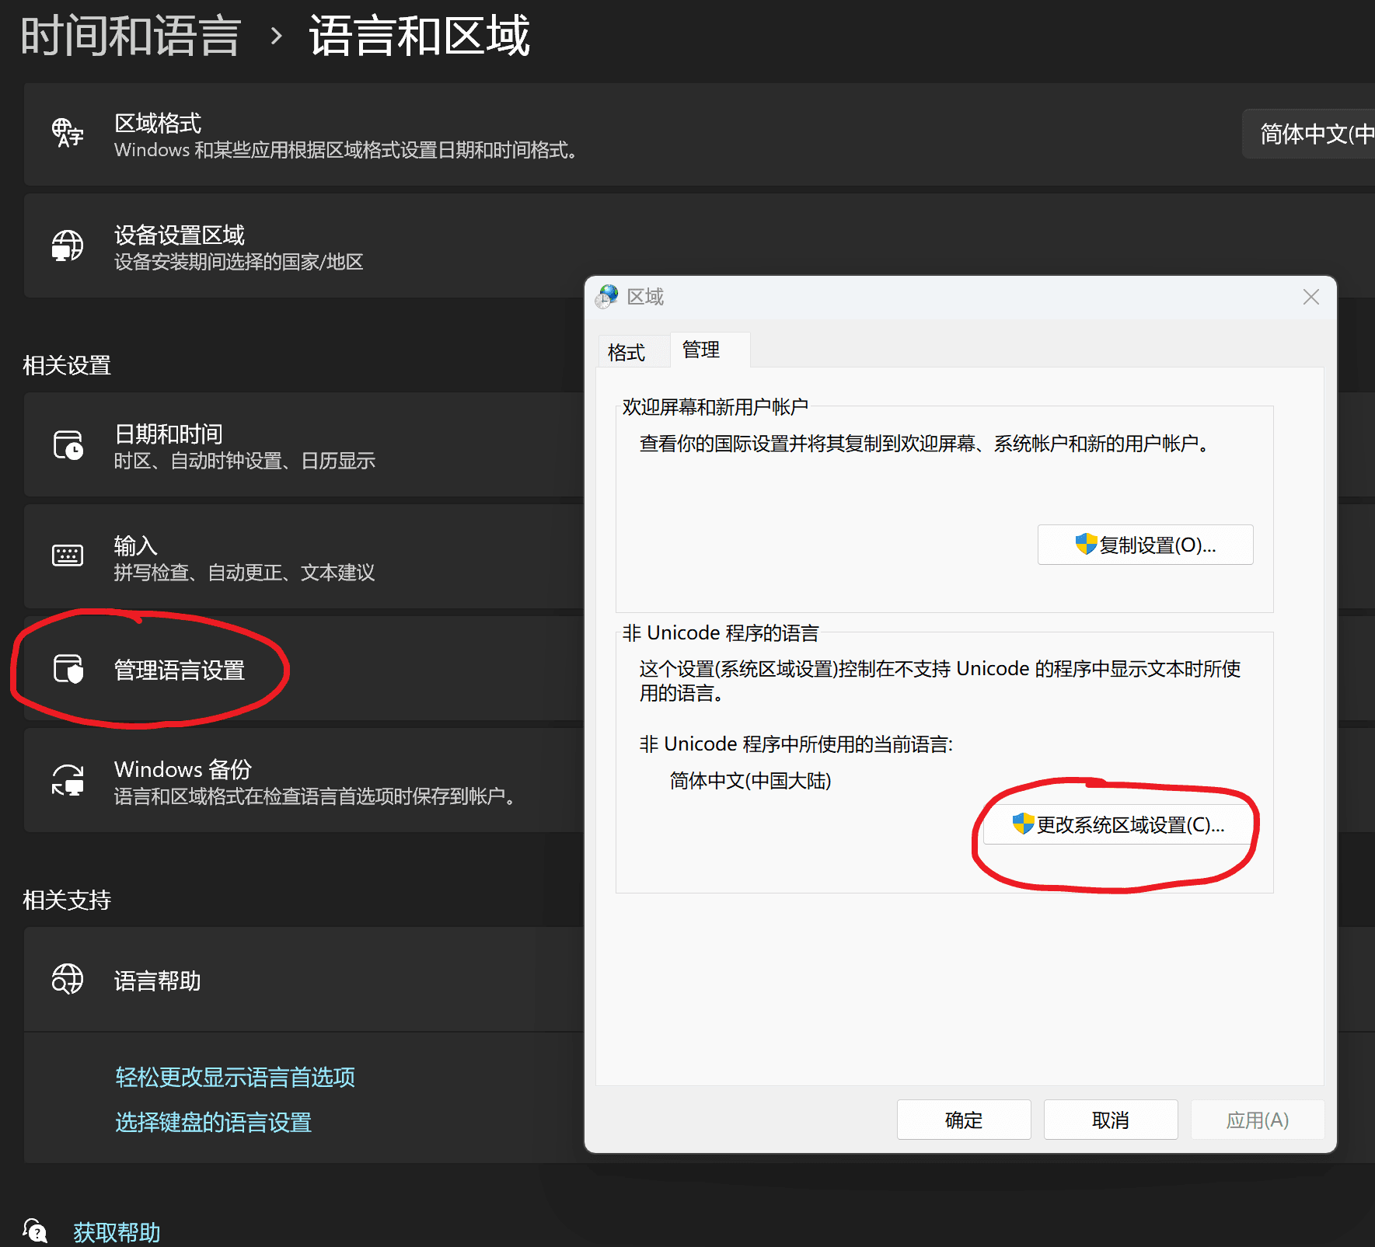Open the 选择键盘的语言设置 link
Screen dimensions: 1375x1247
tap(213, 1122)
